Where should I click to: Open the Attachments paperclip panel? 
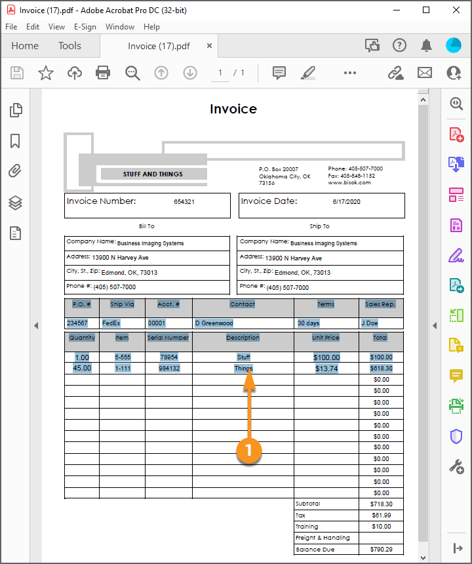[16, 172]
